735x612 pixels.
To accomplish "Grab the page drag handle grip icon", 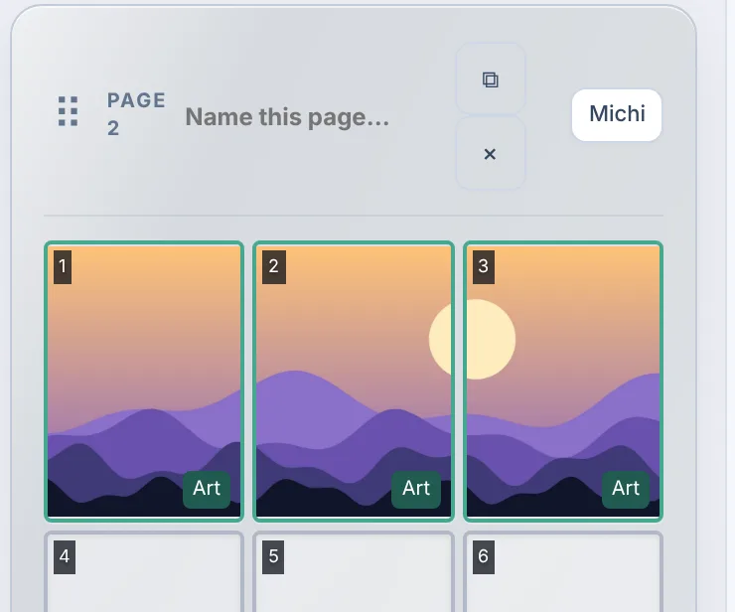I will (68, 111).
